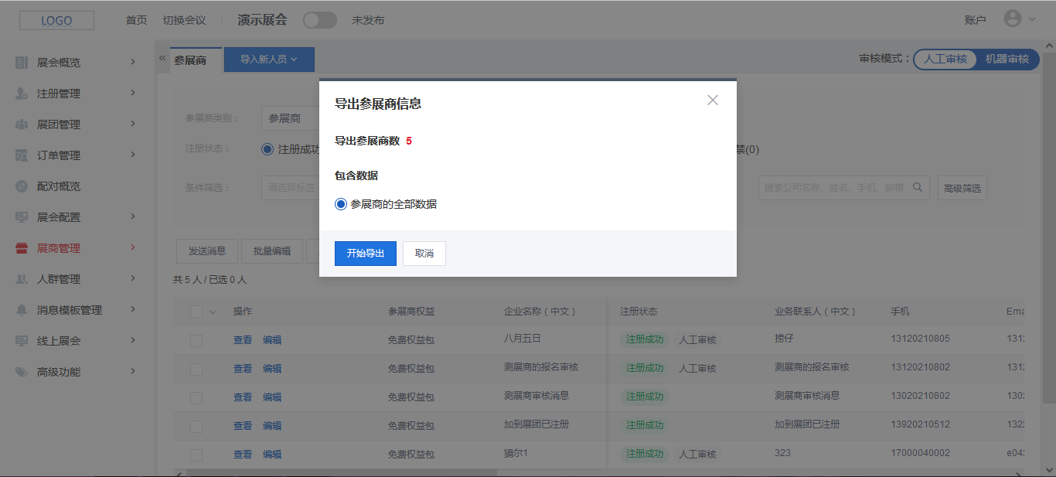Close the 导出参展商信息 dialog with X
The width and height of the screenshot is (1056, 477).
[713, 101]
